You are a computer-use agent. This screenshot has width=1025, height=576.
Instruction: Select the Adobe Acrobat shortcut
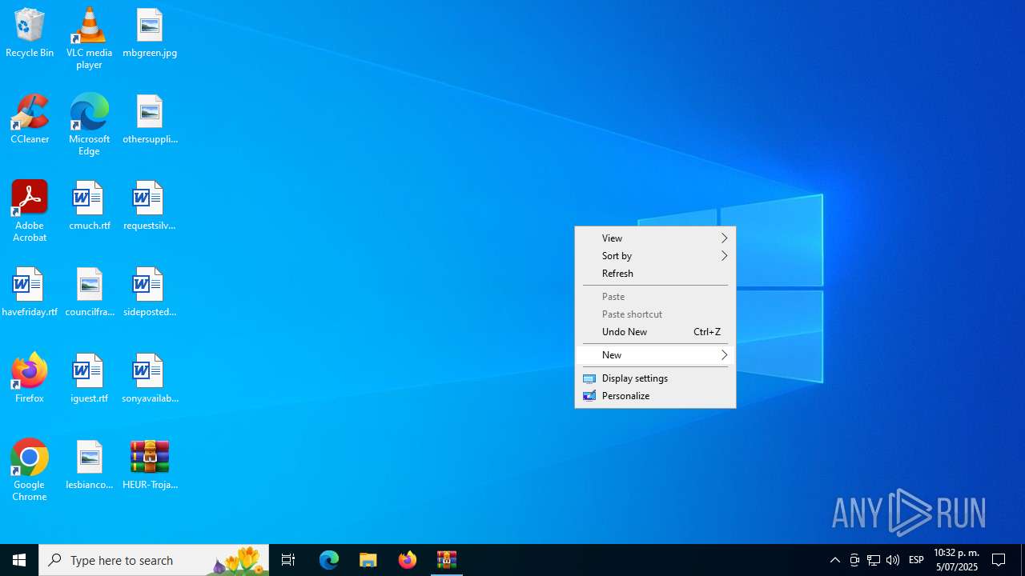click(x=30, y=211)
